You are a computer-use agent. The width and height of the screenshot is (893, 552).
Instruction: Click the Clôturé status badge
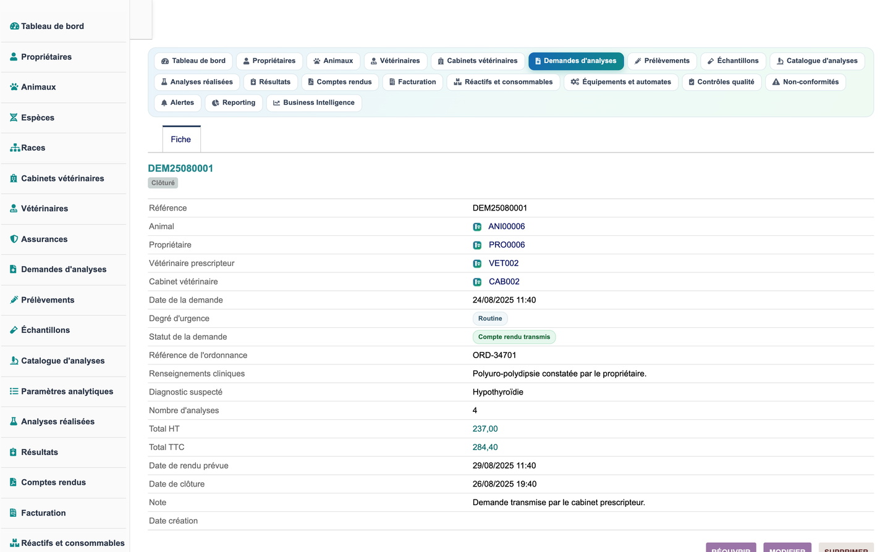[163, 183]
